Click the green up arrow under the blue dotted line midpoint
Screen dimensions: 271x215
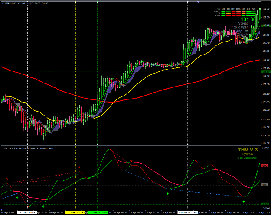167,193
